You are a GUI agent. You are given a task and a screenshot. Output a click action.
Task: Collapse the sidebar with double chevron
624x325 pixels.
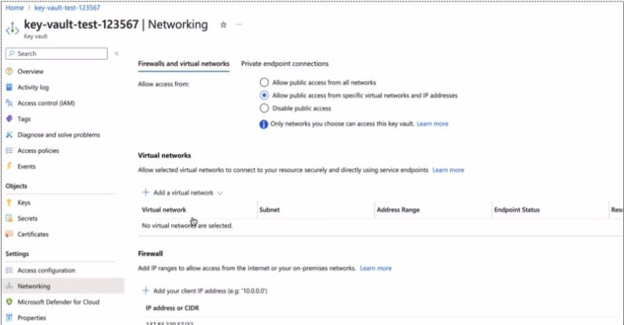116,53
